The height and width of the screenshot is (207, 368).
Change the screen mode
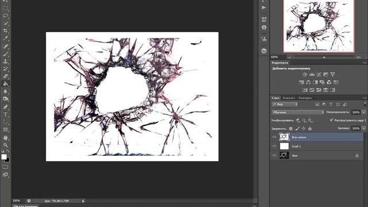(5, 175)
